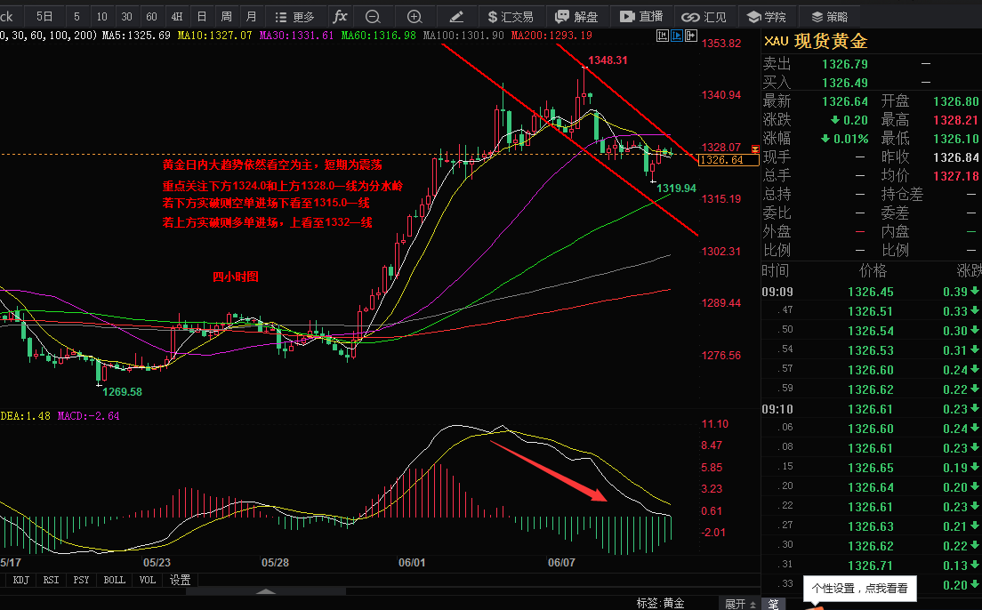Show the RSI indicator
982x610 pixels.
coord(51,580)
